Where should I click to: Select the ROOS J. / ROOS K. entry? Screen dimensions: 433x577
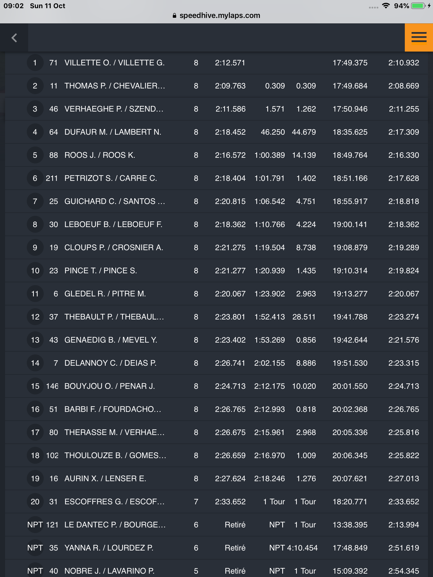click(216, 155)
